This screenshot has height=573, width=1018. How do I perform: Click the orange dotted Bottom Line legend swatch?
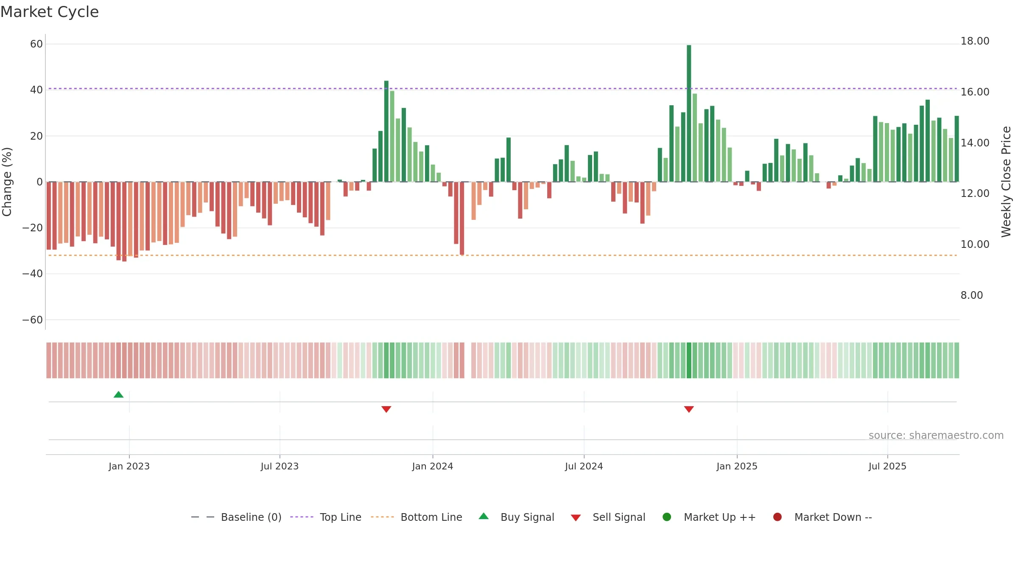click(x=382, y=517)
